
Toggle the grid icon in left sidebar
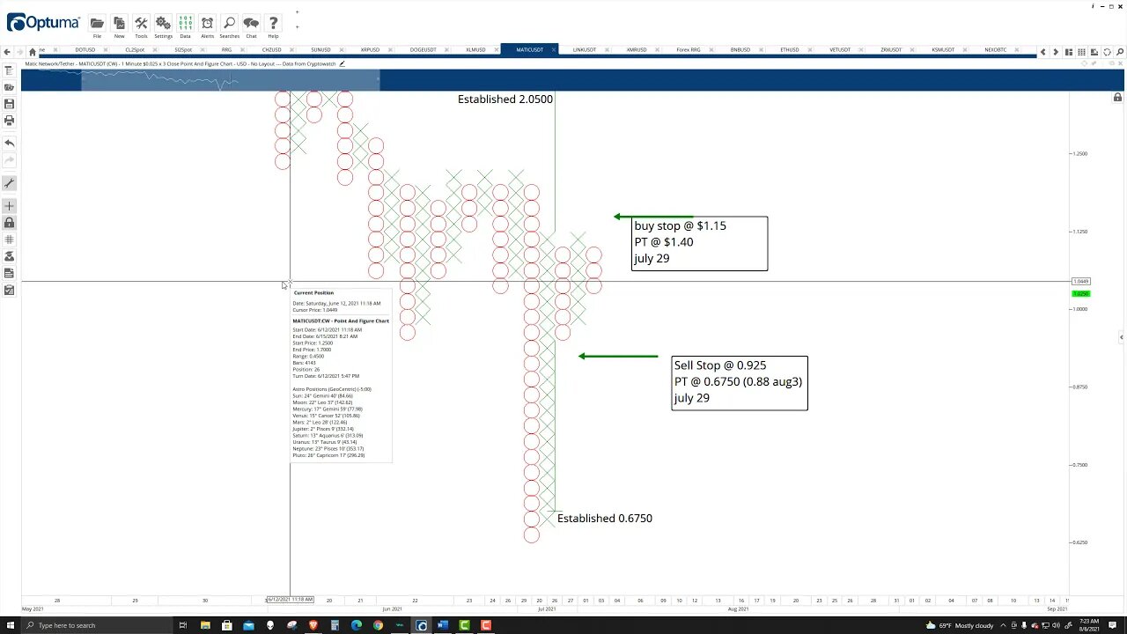[10, 240]
